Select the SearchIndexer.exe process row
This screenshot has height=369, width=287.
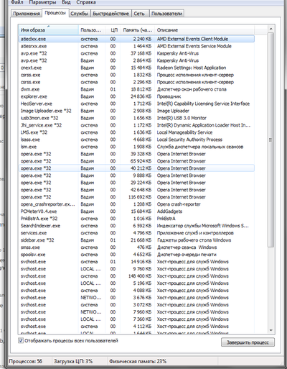136,226
